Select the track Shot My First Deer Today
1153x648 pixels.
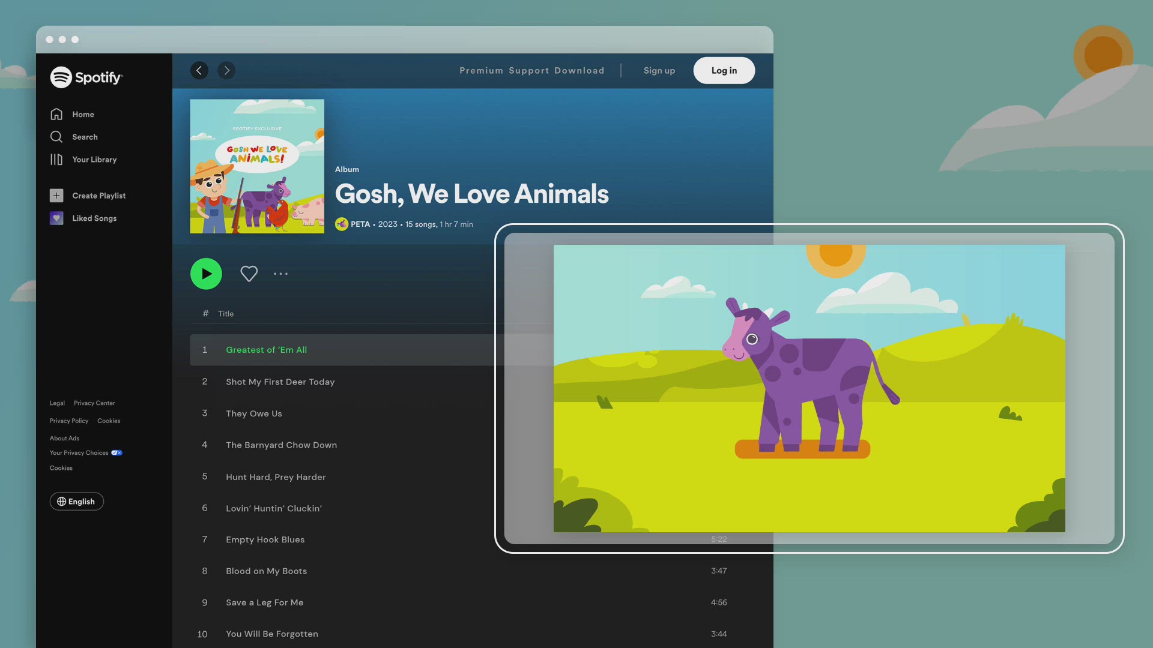(x=280, y=382)
